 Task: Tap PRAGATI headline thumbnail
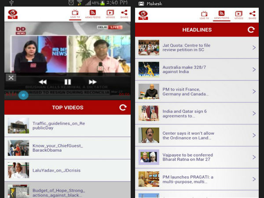(149, 180)
